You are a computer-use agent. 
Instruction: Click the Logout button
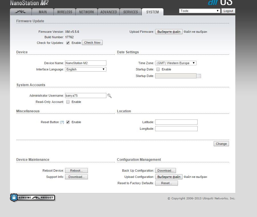[228, 11]
